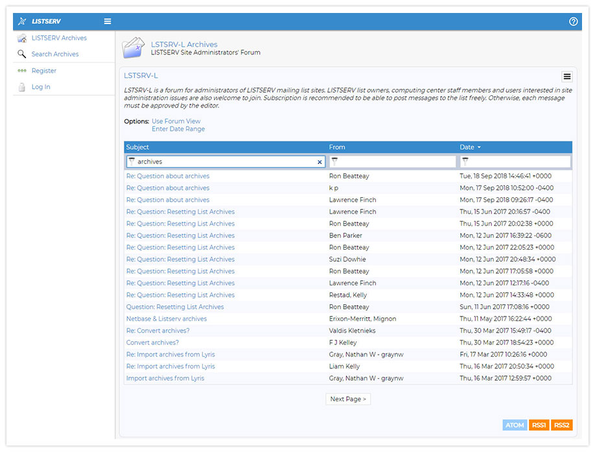
Task: Select Register in the sidebar
Action: pos(44,71)
